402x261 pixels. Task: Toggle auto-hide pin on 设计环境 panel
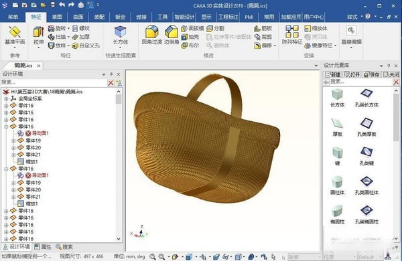pyautogui.click(x=111, y=74)
